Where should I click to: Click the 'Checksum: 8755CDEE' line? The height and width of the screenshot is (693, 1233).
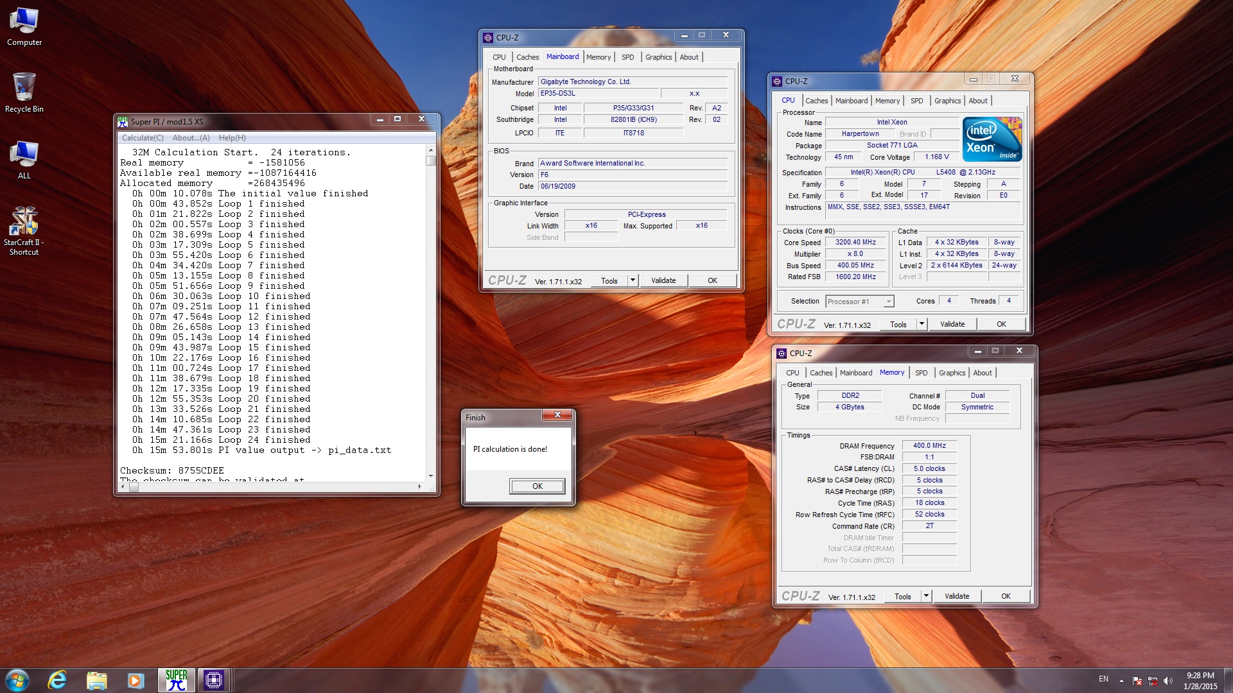coord(172,471)
